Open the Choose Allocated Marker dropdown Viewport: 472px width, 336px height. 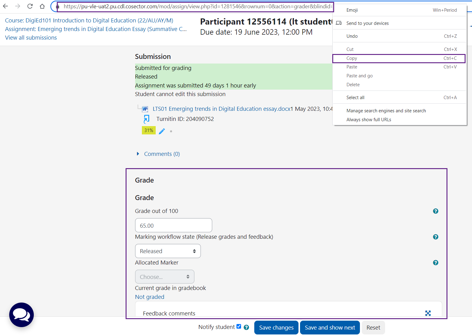165,276
